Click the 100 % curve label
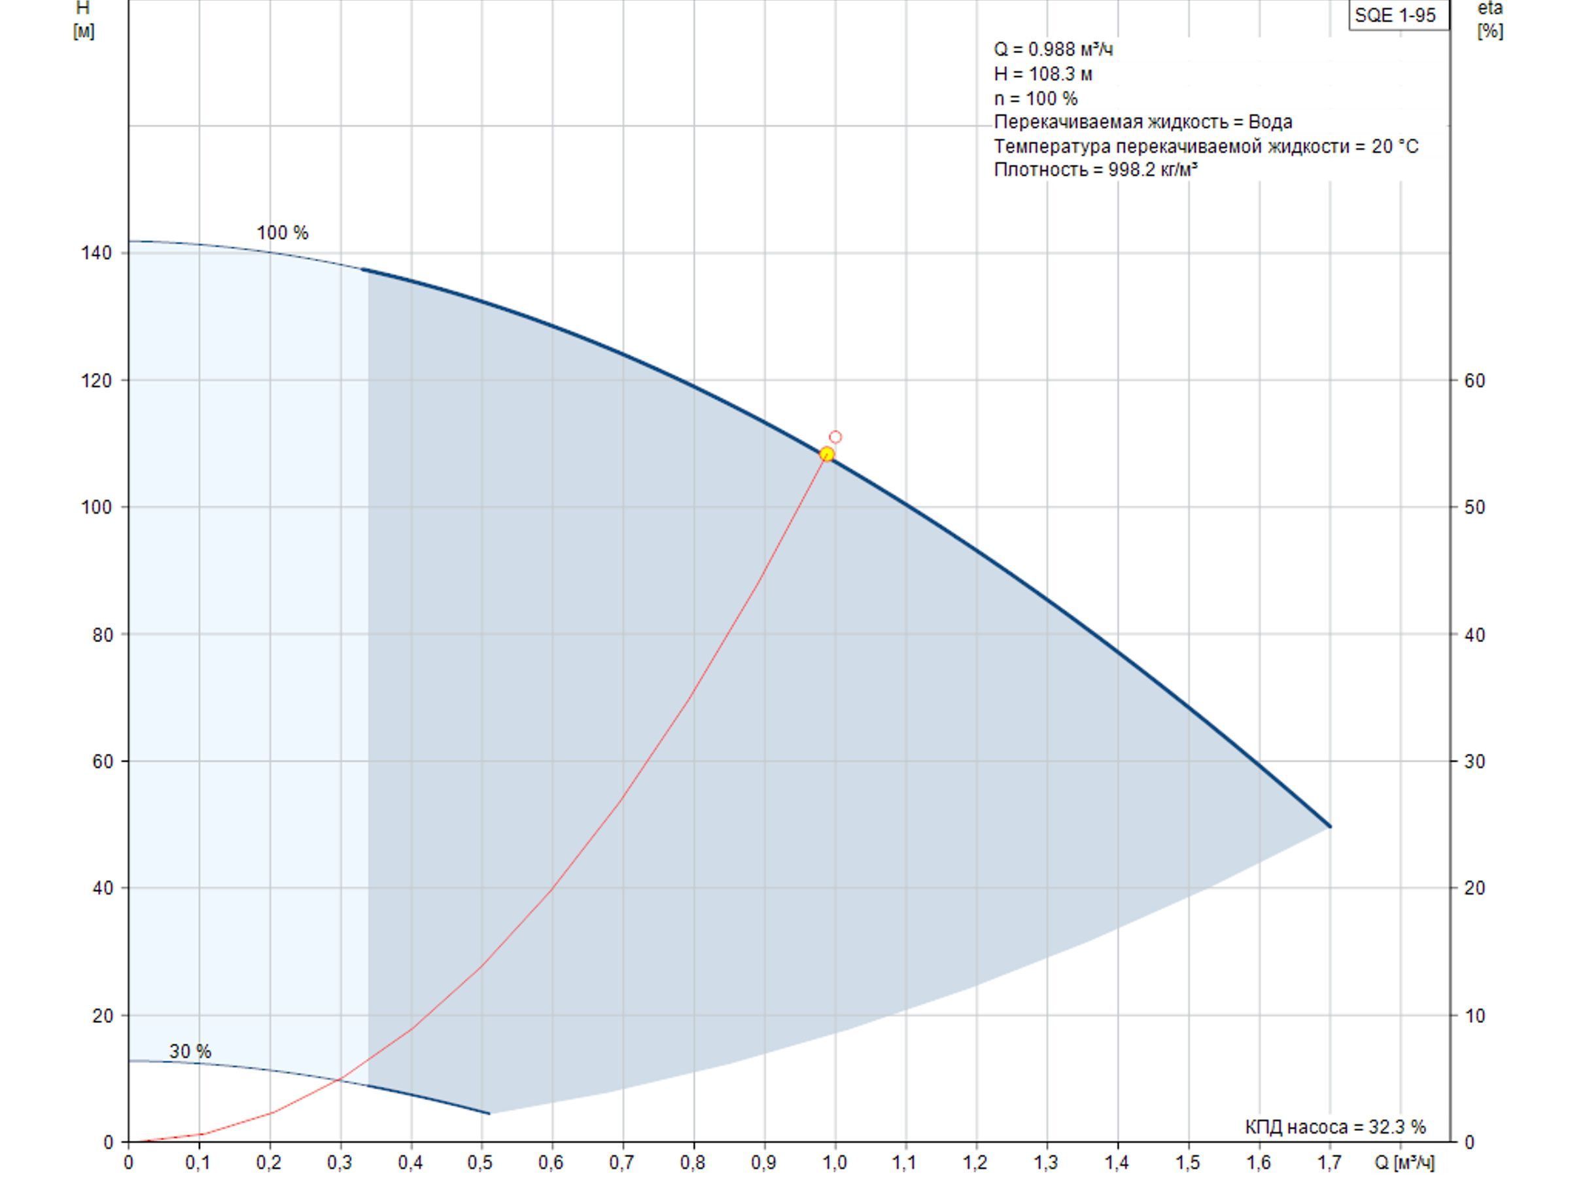 click(x=283, y=233)
